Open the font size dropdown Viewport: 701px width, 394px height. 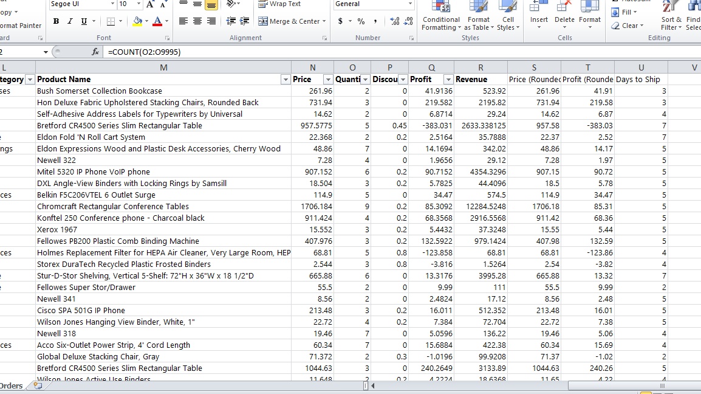138,4
